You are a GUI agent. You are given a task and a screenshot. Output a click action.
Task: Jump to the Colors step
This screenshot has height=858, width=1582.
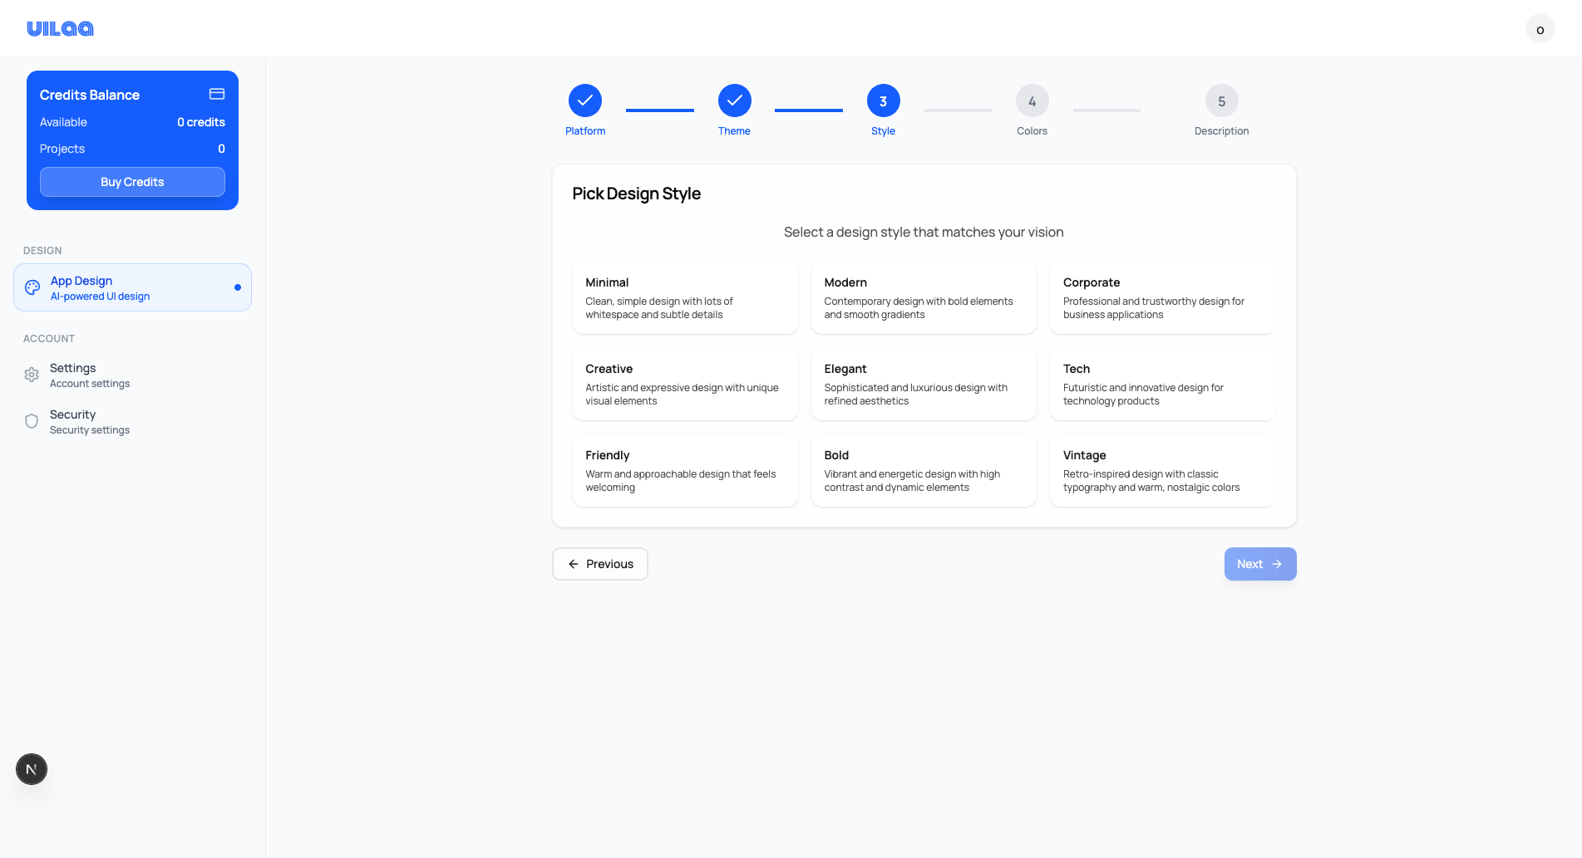pyautogui.click(x=1032, y=101)
